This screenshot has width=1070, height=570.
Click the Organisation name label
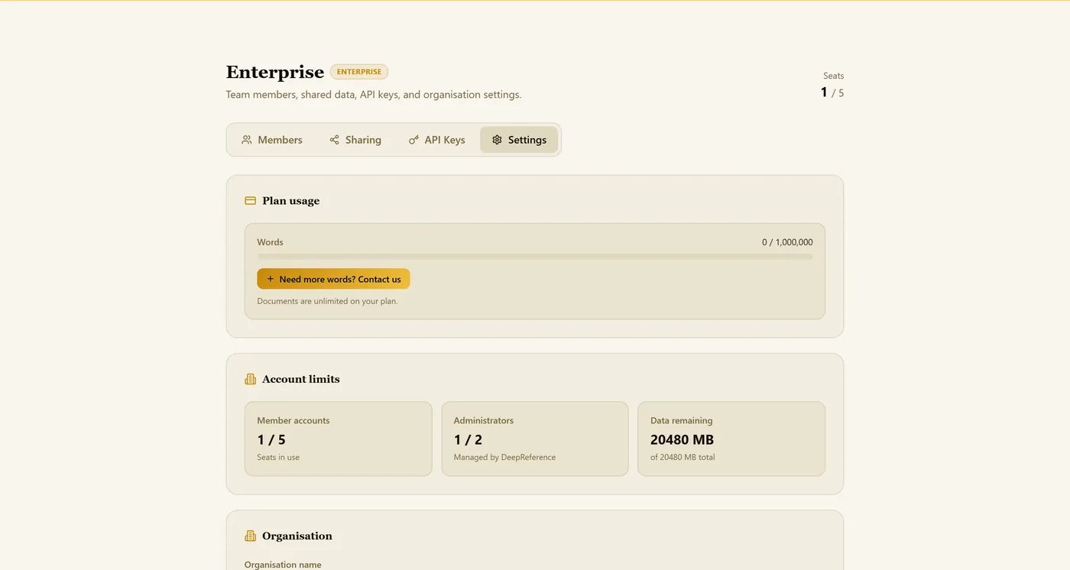283,565
